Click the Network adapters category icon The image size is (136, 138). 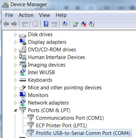pos(23,102)
